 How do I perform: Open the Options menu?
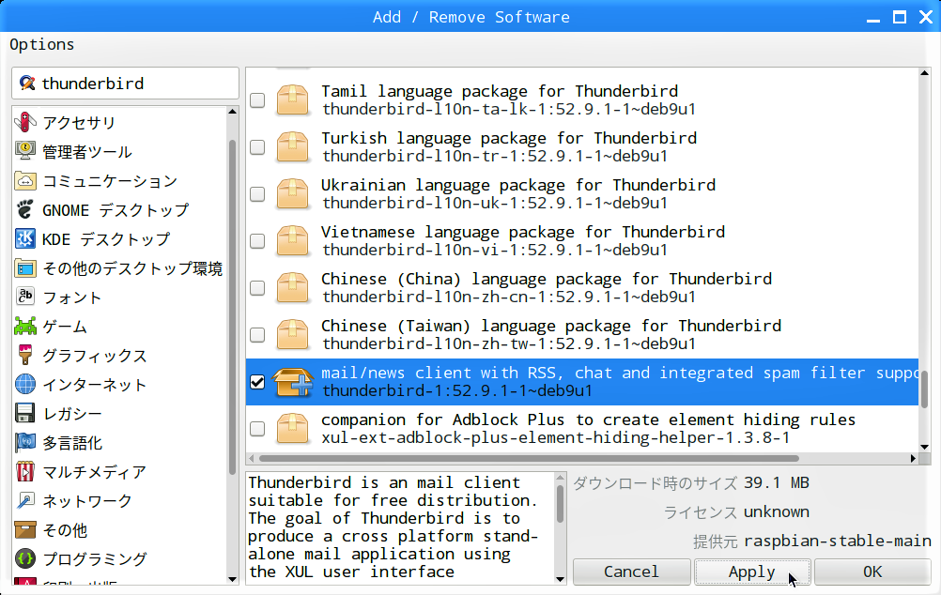(x=42, y=44)
